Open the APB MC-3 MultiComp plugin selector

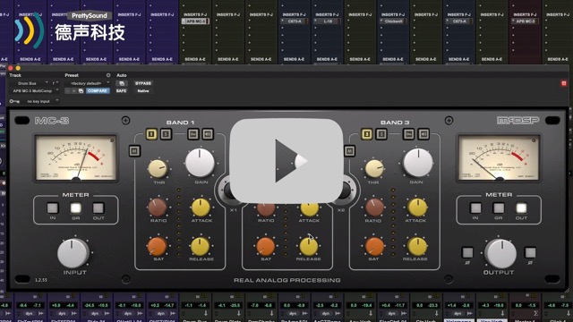(34, 91)
